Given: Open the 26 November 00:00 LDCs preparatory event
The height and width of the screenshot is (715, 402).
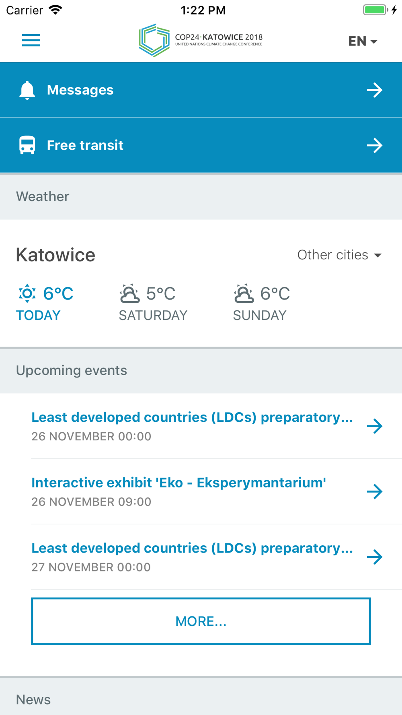Looking at the screenshot, I should (201, 426).
